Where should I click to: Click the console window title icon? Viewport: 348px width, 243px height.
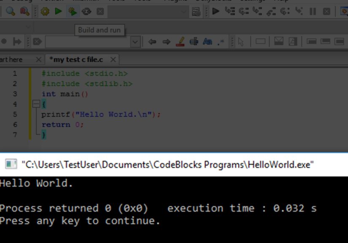[x=11, y=164]
